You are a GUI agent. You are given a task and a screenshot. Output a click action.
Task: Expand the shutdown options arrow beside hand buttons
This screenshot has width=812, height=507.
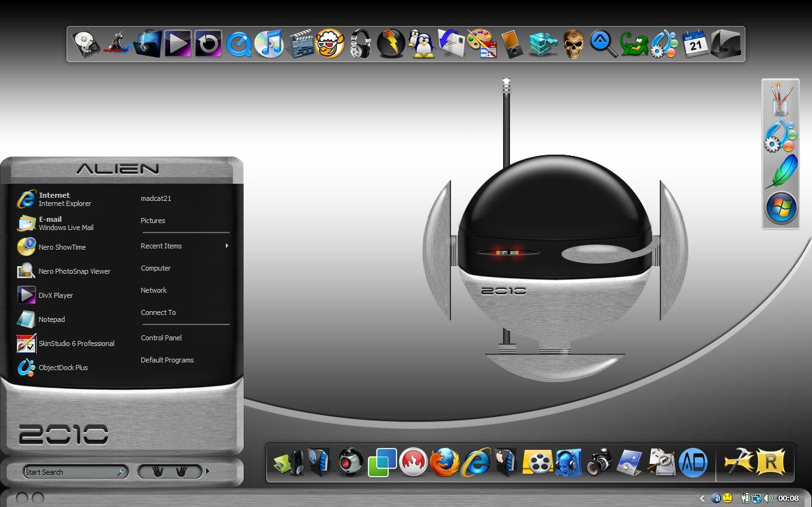click(207, 472)
